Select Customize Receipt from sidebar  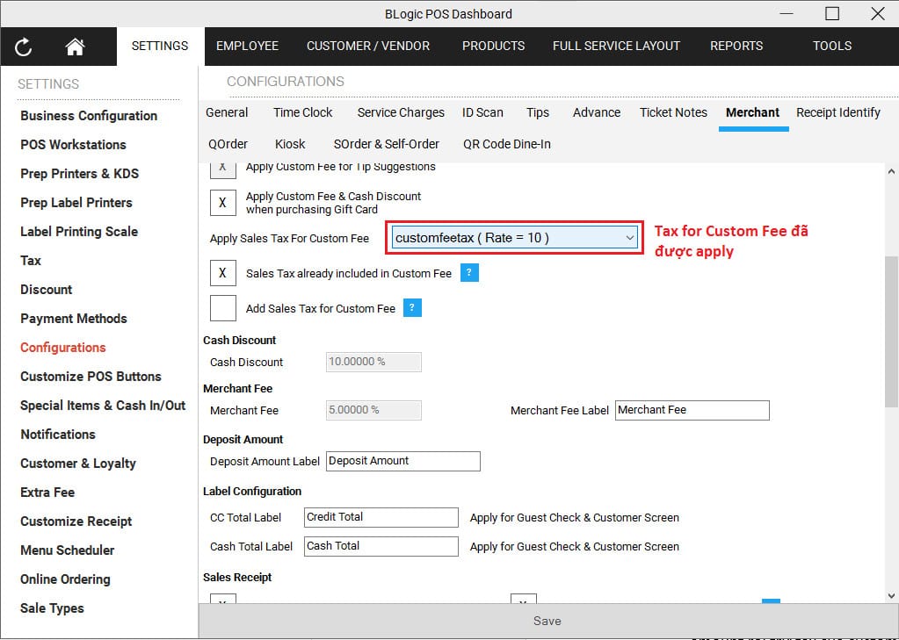[x=76, y=521]
